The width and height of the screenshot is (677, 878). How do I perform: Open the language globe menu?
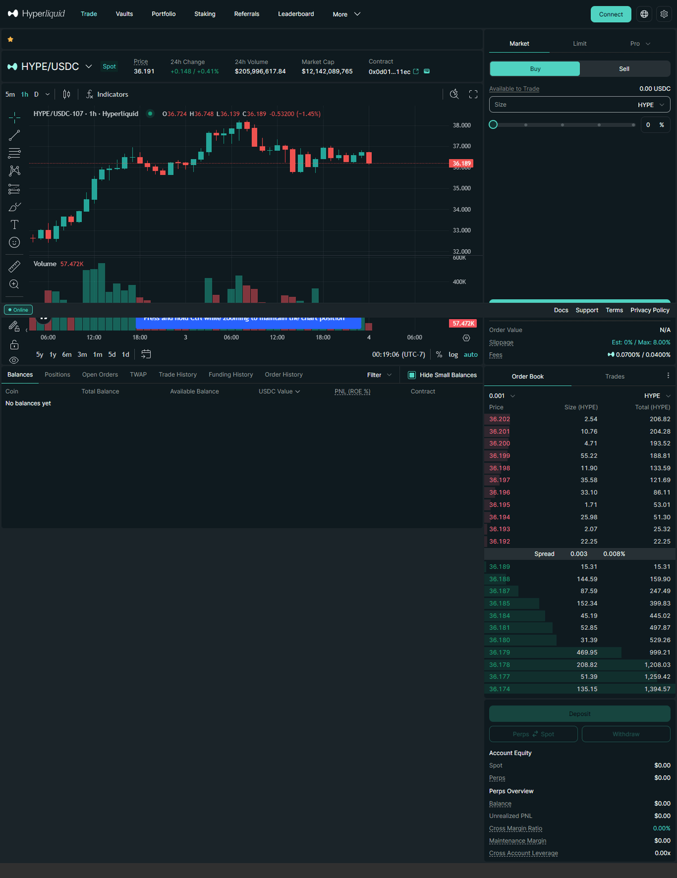(644, 14)
